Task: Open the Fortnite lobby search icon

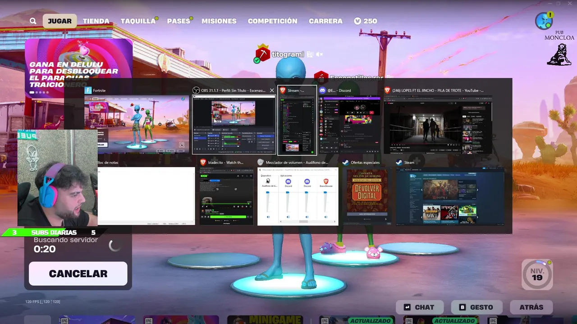Action: tap(33, 21)
